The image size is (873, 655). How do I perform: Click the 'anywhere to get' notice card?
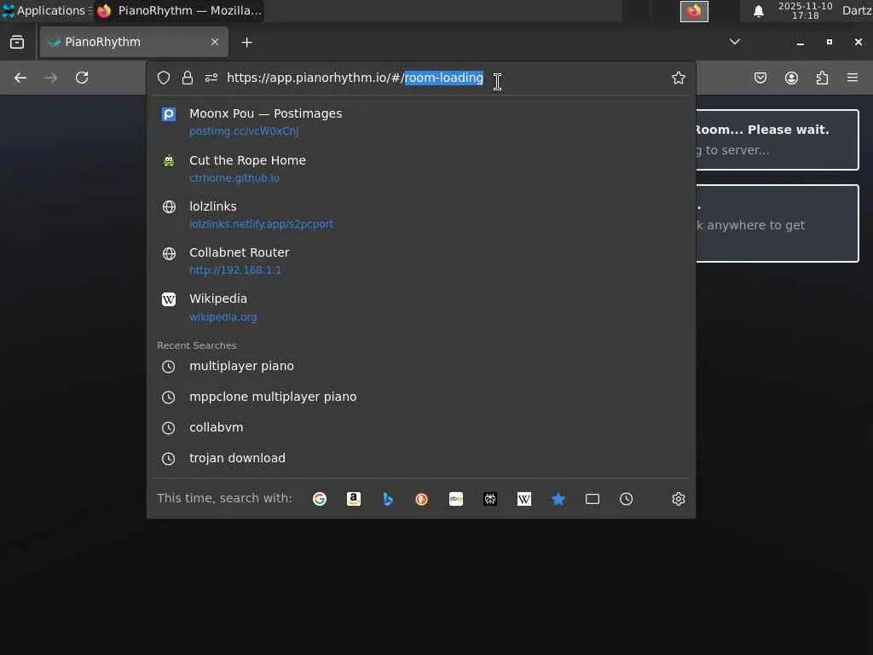click(x=778, y=223)
